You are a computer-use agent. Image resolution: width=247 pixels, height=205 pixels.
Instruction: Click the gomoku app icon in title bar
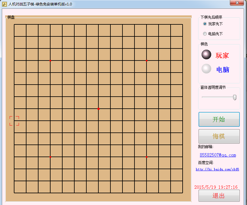click(5, 4)
